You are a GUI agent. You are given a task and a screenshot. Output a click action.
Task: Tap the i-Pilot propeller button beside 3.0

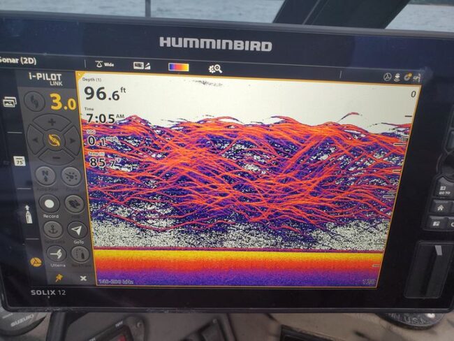[x=34, y=101]
